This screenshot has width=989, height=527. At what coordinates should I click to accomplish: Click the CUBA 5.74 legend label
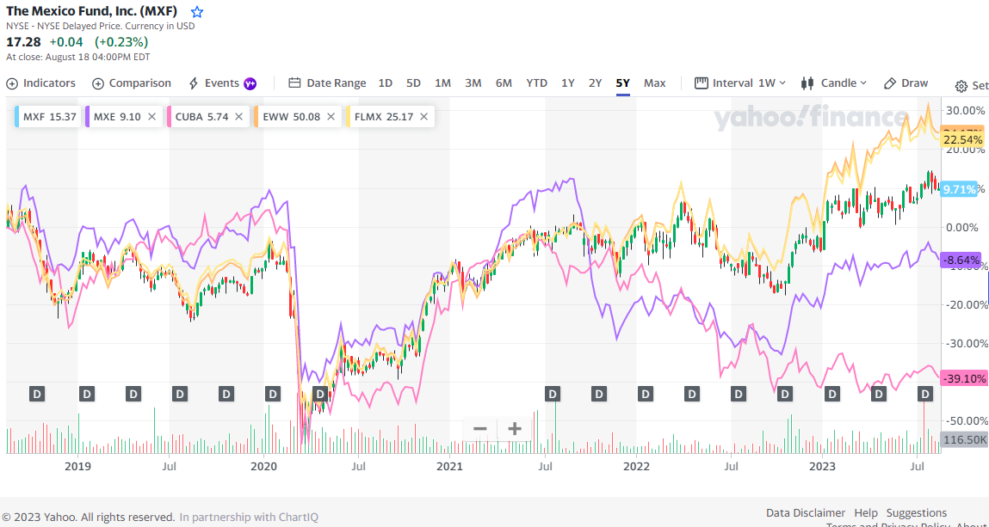coord(201,116)
